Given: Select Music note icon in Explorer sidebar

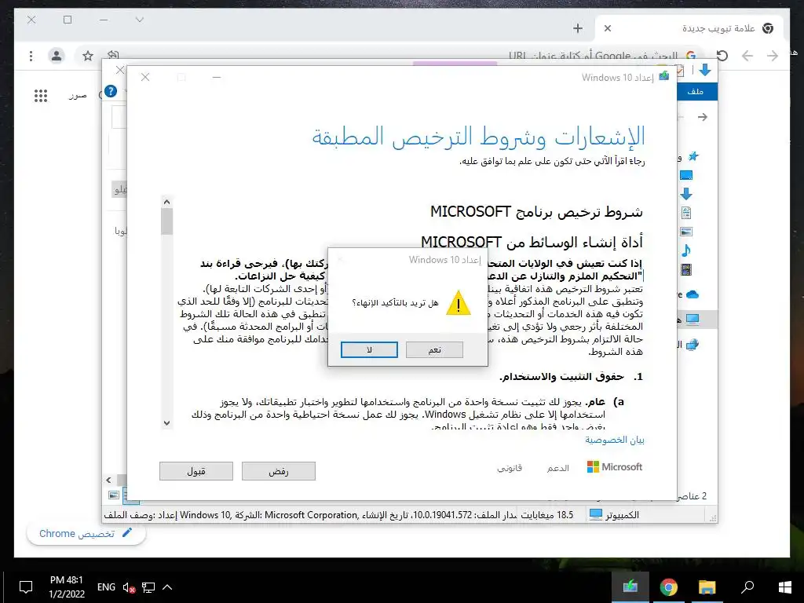Looking at the screenshot, I should coord(686,250).
